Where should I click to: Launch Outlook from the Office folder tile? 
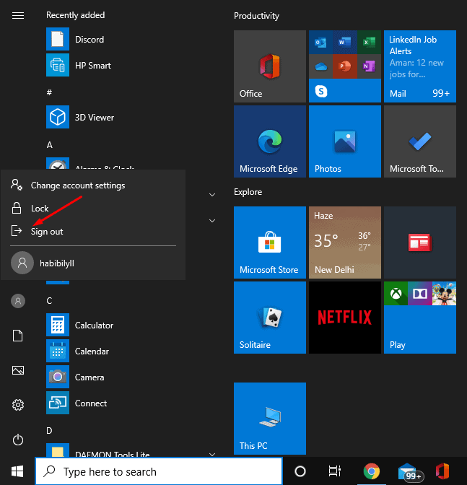pos(320,42)
